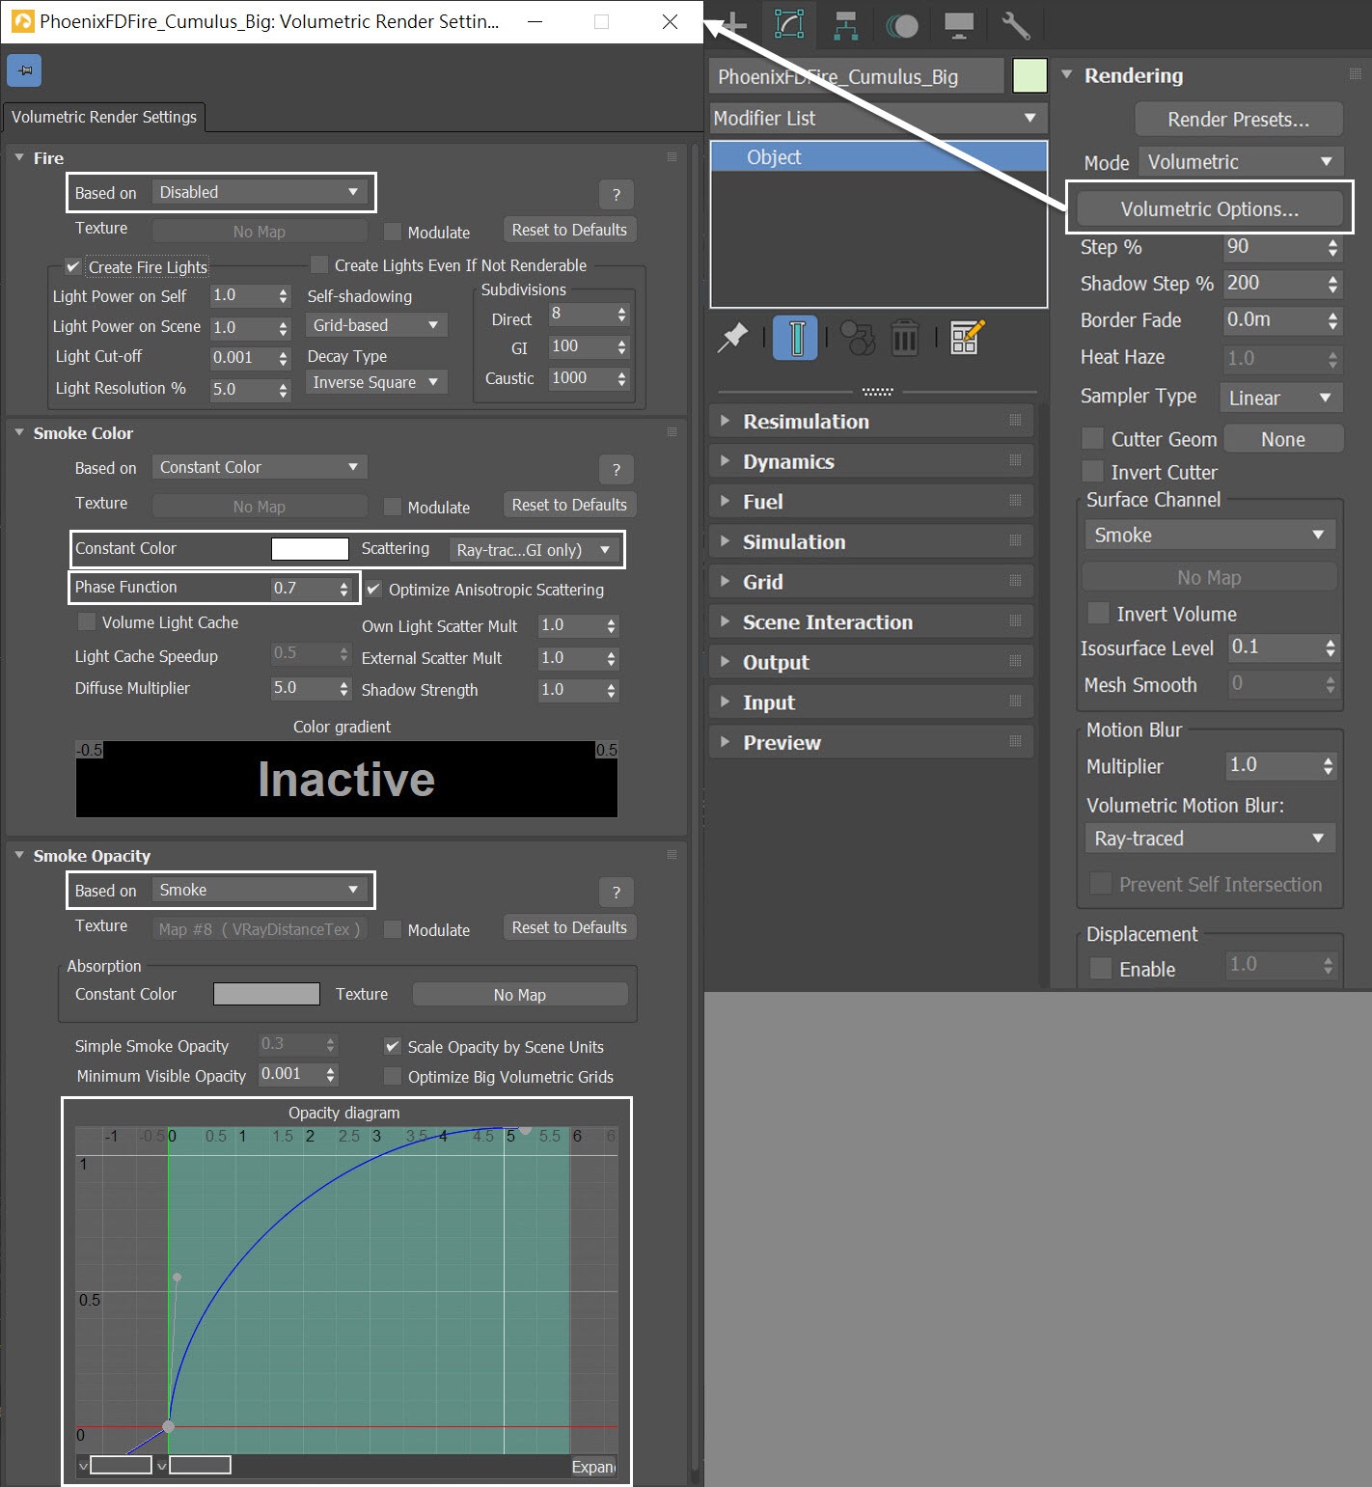
Task: Click the Phase Function value field
Action: pyautogui.click(x=303, y=588)
